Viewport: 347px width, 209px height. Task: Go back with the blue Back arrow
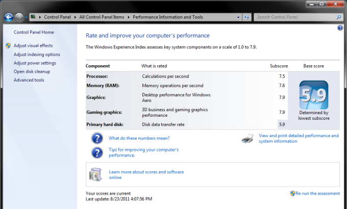pos(9,17)
